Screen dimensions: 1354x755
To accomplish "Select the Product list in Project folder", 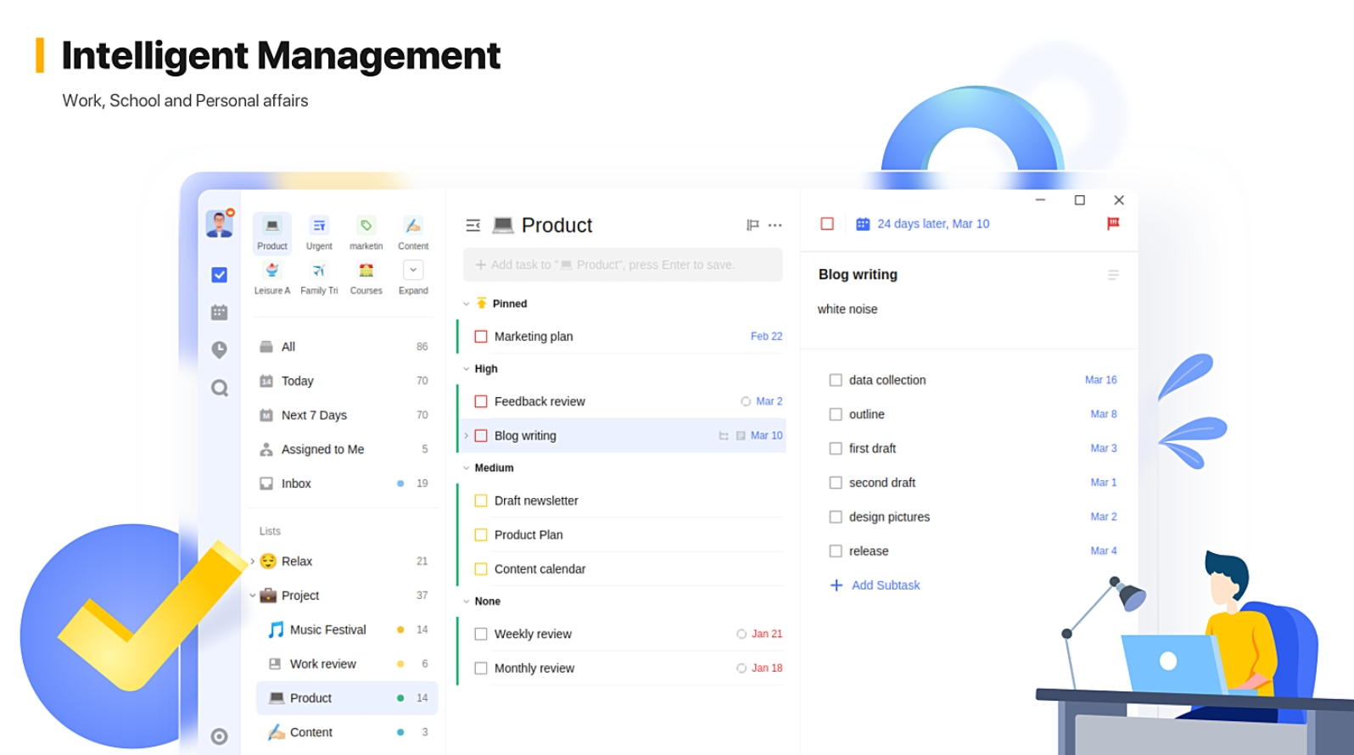I will (x=347, y=698).
